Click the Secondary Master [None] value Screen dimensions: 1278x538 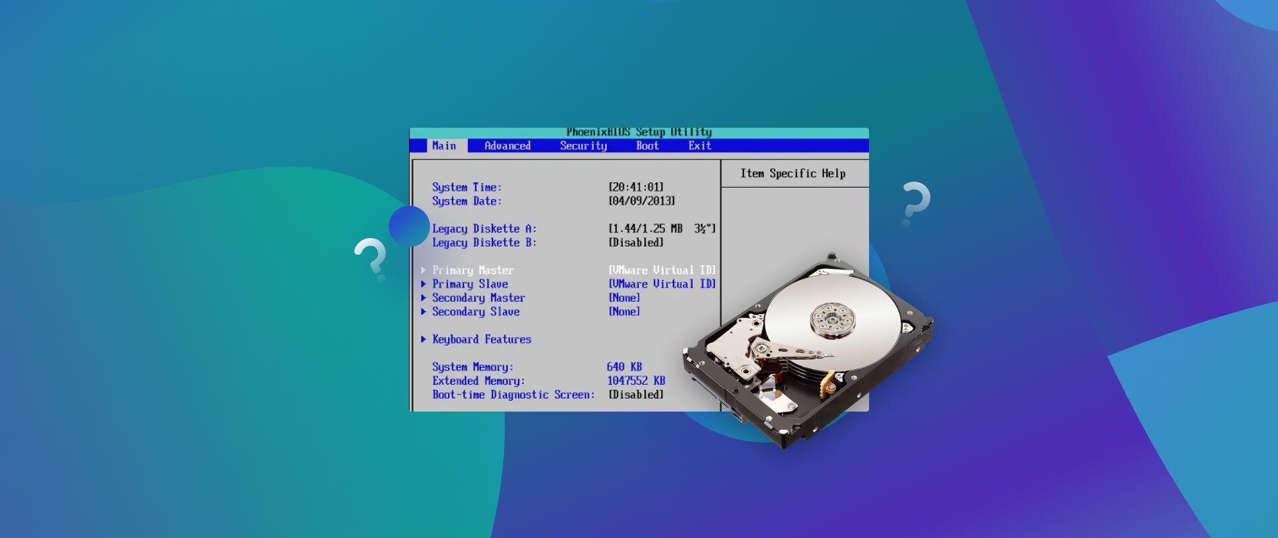tap(624, 298)
